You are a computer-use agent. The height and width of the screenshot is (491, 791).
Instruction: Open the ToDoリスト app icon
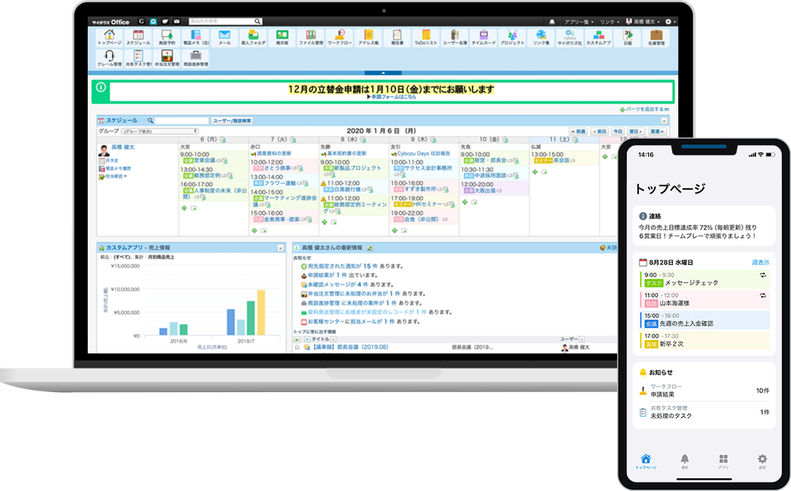[x=426, y=38]
